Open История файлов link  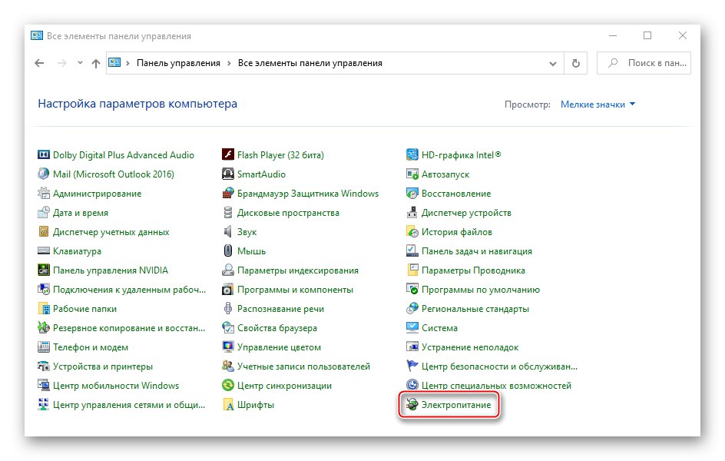pos(456,232)
